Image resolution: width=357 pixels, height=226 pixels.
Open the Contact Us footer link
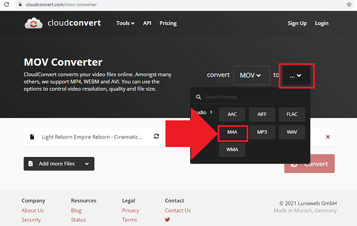[x=178, y=210]
